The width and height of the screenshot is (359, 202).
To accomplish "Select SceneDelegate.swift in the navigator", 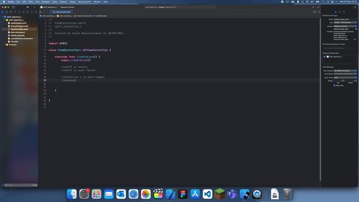I will tap(19, 26).
